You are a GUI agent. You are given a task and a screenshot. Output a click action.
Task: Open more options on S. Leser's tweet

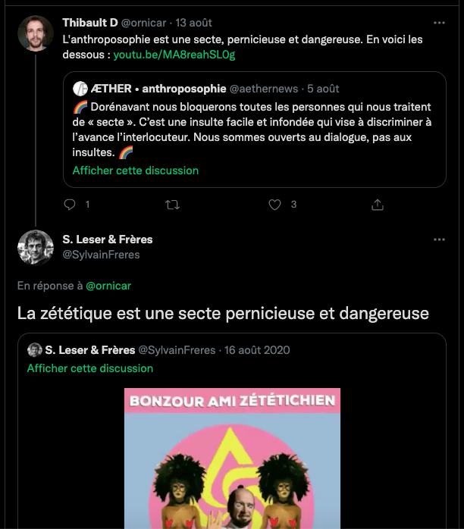439,239
